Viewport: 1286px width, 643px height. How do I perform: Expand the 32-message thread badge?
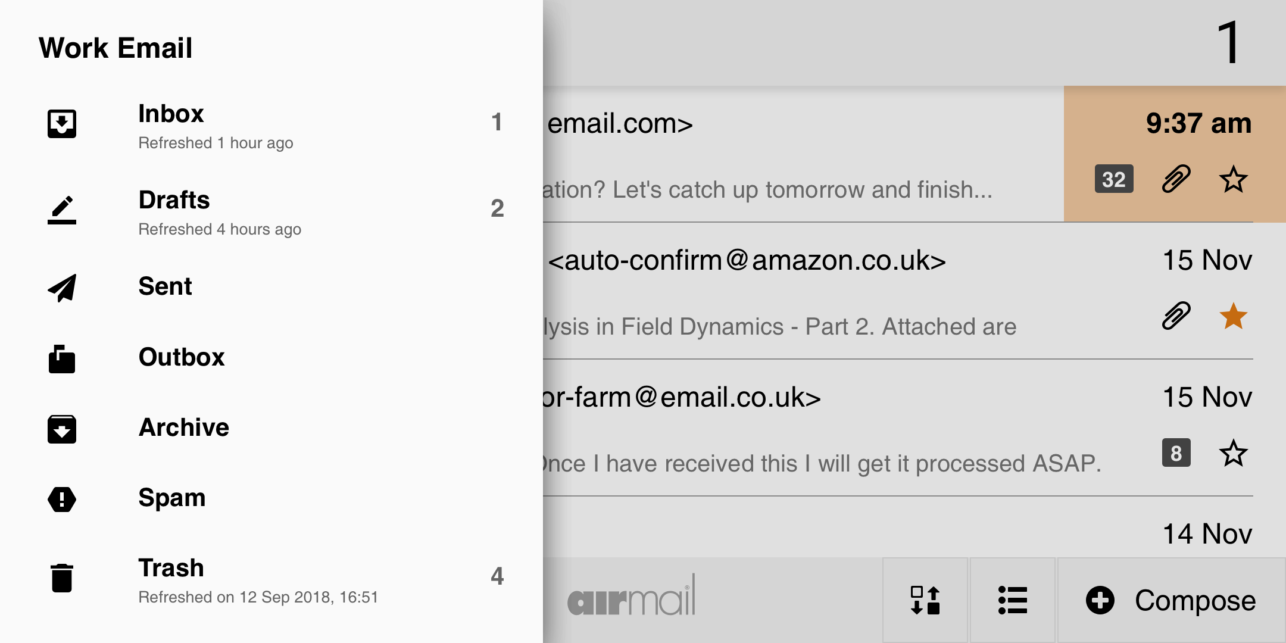click(1114, 179)
